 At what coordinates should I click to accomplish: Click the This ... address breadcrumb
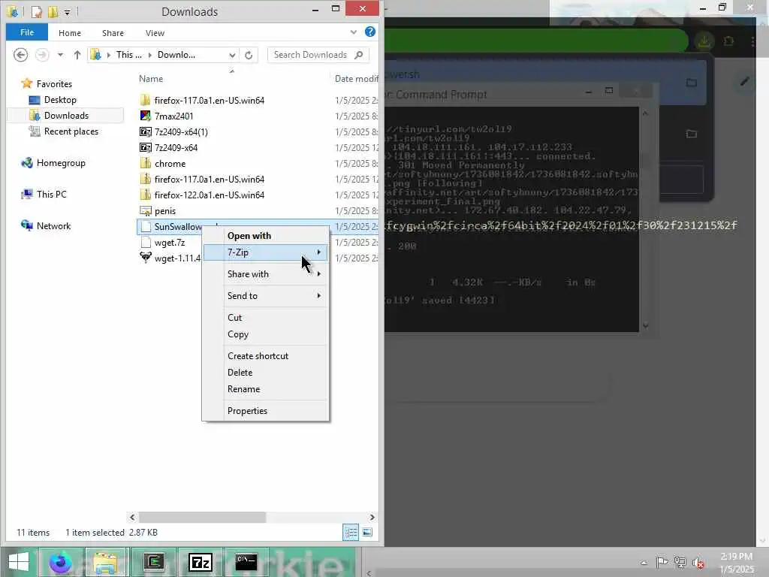click(x=128, y=54)
